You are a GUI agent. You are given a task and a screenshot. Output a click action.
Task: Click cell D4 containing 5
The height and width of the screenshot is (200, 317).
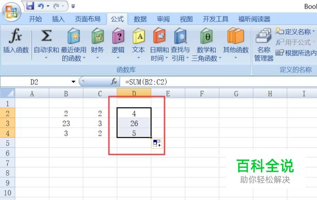click(134, 133)
